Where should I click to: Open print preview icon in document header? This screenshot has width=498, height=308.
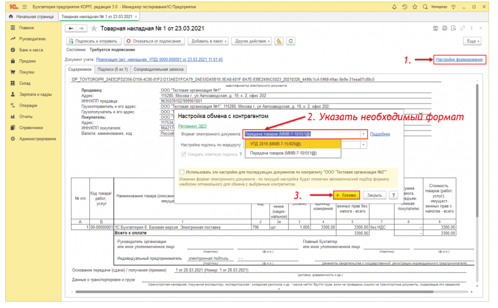point(454,28)
